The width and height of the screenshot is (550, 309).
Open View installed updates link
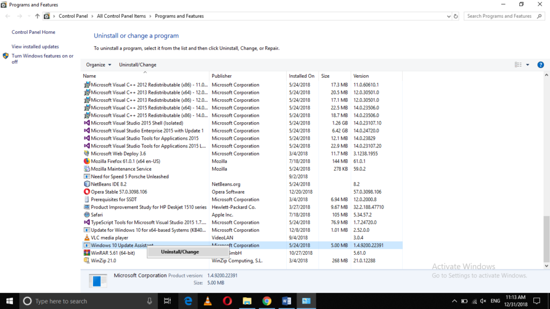click(x=35, y=47)
